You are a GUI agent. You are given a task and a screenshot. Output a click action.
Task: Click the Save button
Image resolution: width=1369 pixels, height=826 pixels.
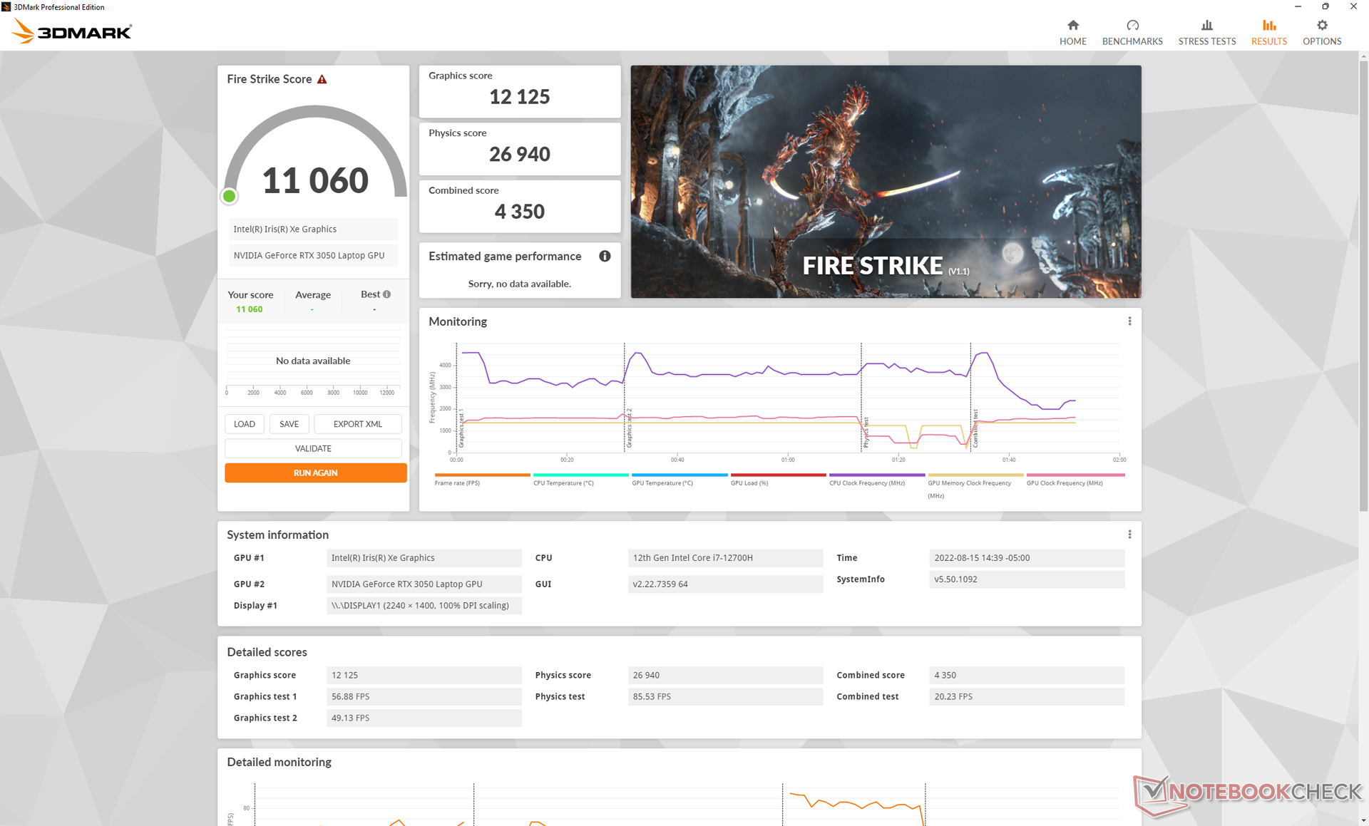point(289,424)
